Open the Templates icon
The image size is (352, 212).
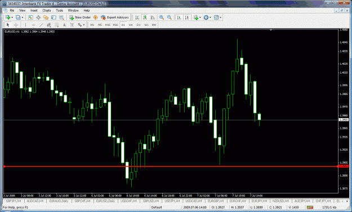coord(216,17)
